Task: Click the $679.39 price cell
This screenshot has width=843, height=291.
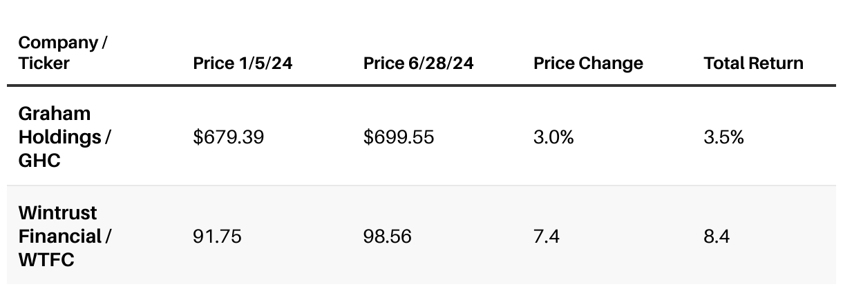Action: (229, 137)
